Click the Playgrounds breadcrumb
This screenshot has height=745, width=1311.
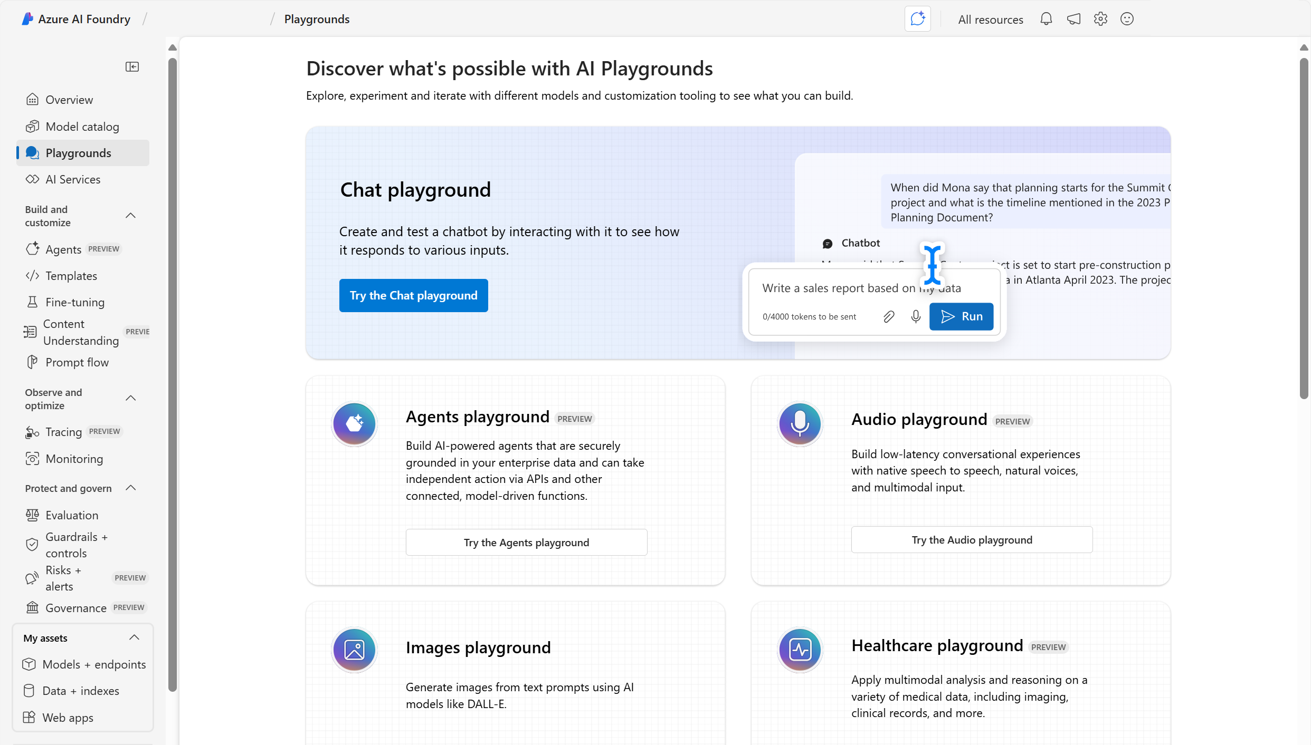(x=317, y=19)
